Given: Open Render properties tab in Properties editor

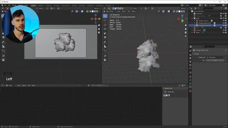Looking at the screenshot, I should pos(190,55).
